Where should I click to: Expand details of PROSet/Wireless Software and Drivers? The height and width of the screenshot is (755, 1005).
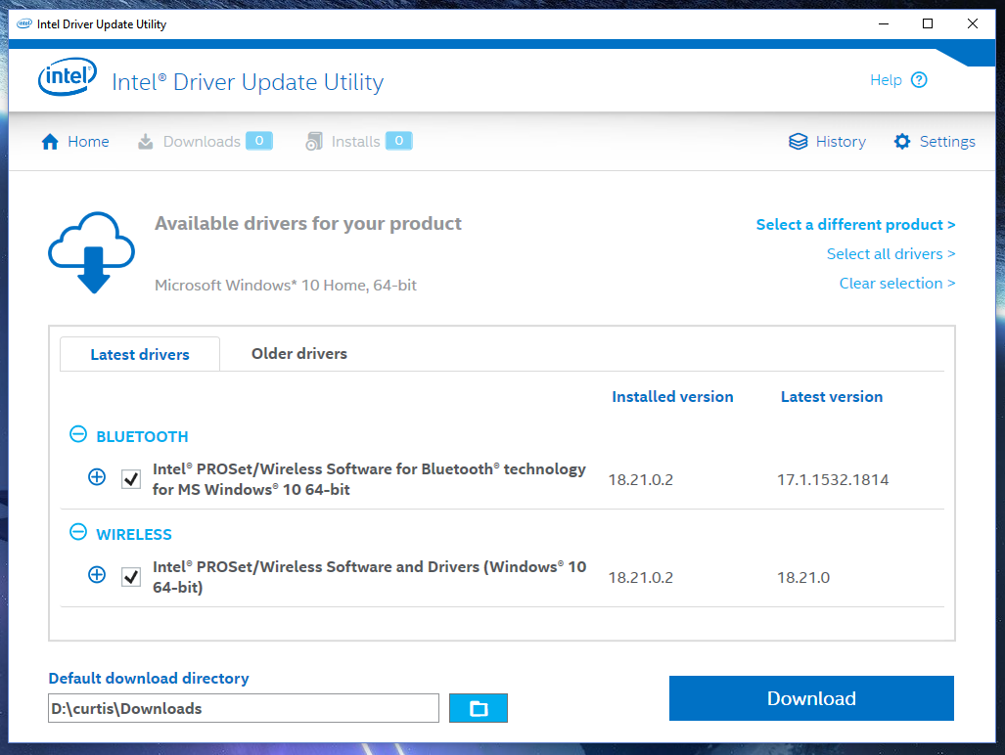(x=97, y=575)
